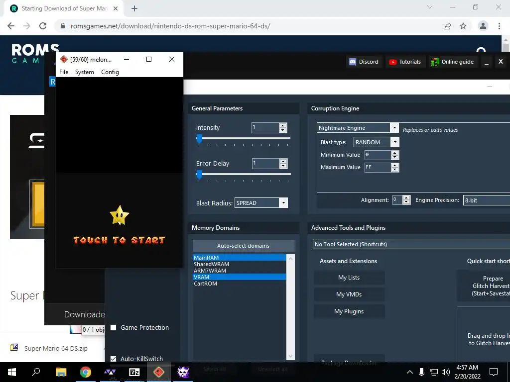The width and height of the screenshot is (510, 382).
Task: Select SharedWRAM memory domain
Action: tap(240, 264)
